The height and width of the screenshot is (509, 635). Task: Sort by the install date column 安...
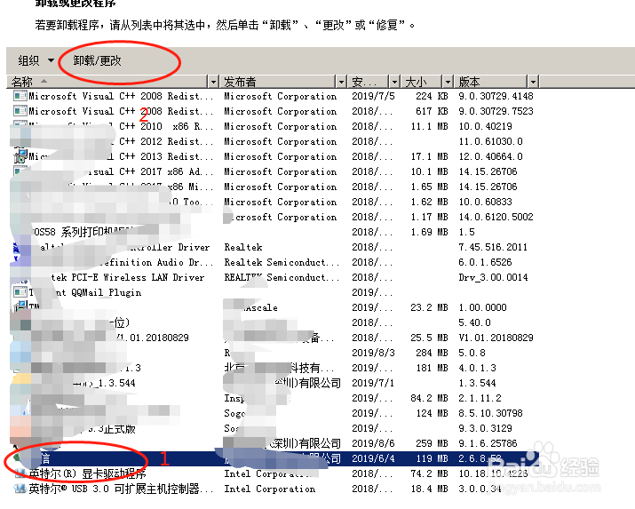pyautogui.click(x=368, y=83)
